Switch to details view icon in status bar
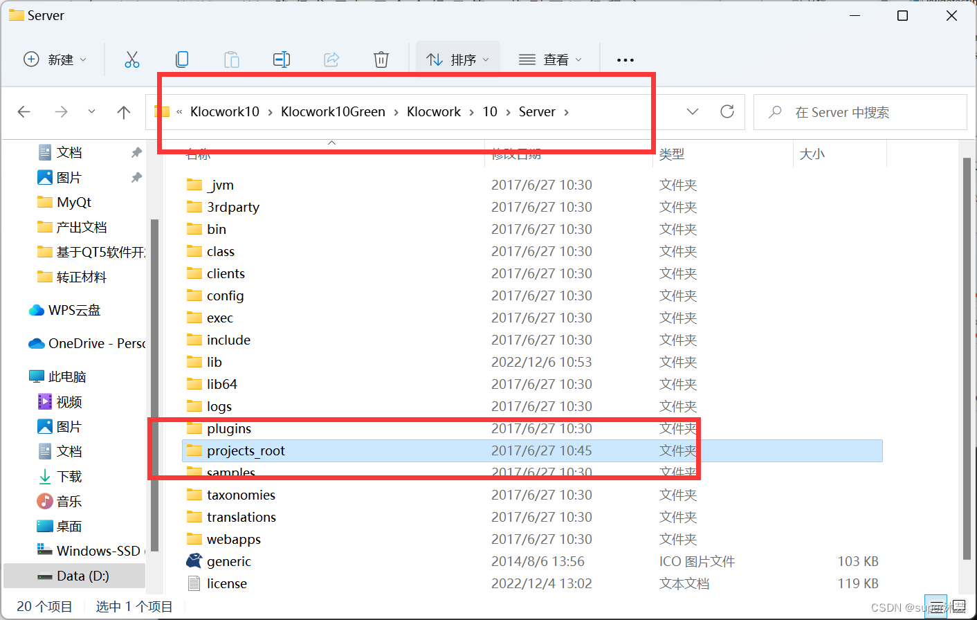This screenshot has height=620, width=977. [935, 607]
